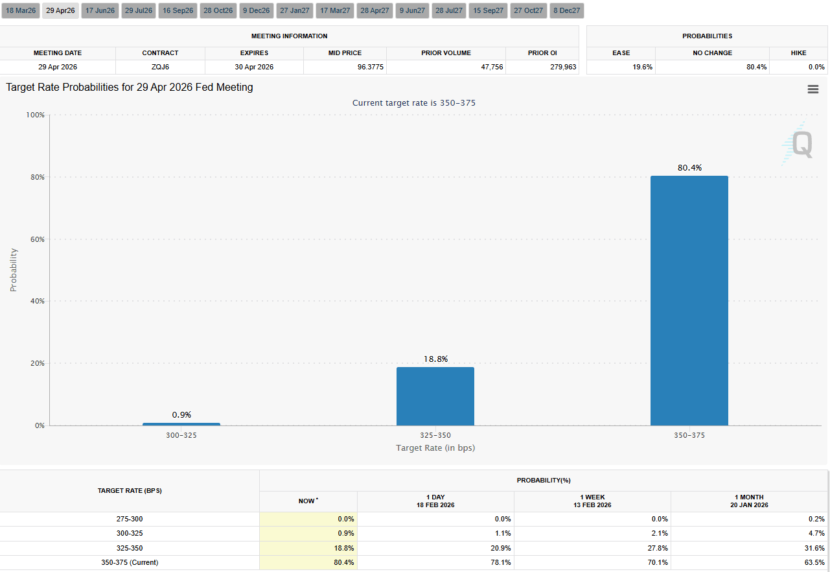Open the 29 Jul26 meeting tab

[x=138, y=10]
